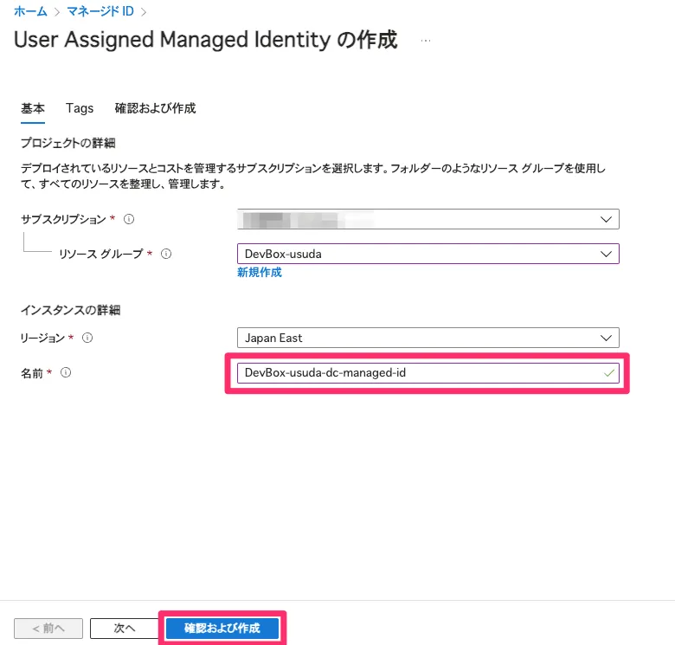Click the 次へ button
This screenshot has width=675, height=645.
coord(125,629)
